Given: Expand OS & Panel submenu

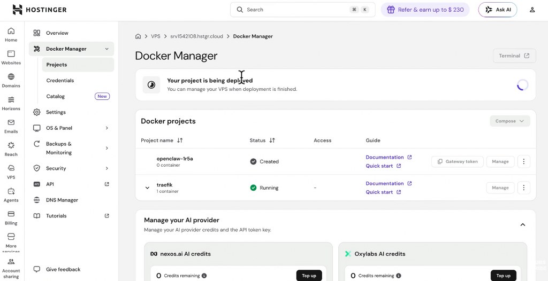Looking at the screenshot, I should 107,128.
